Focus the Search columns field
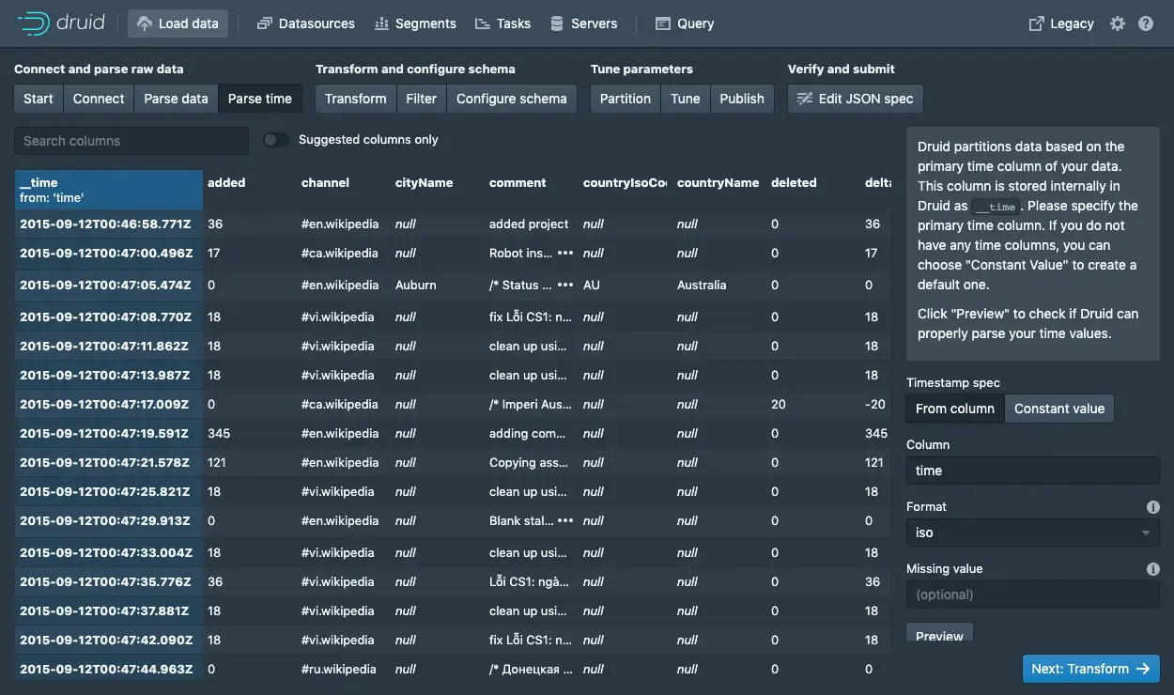This screenshot has width=1174, height=695. (131, 141)
